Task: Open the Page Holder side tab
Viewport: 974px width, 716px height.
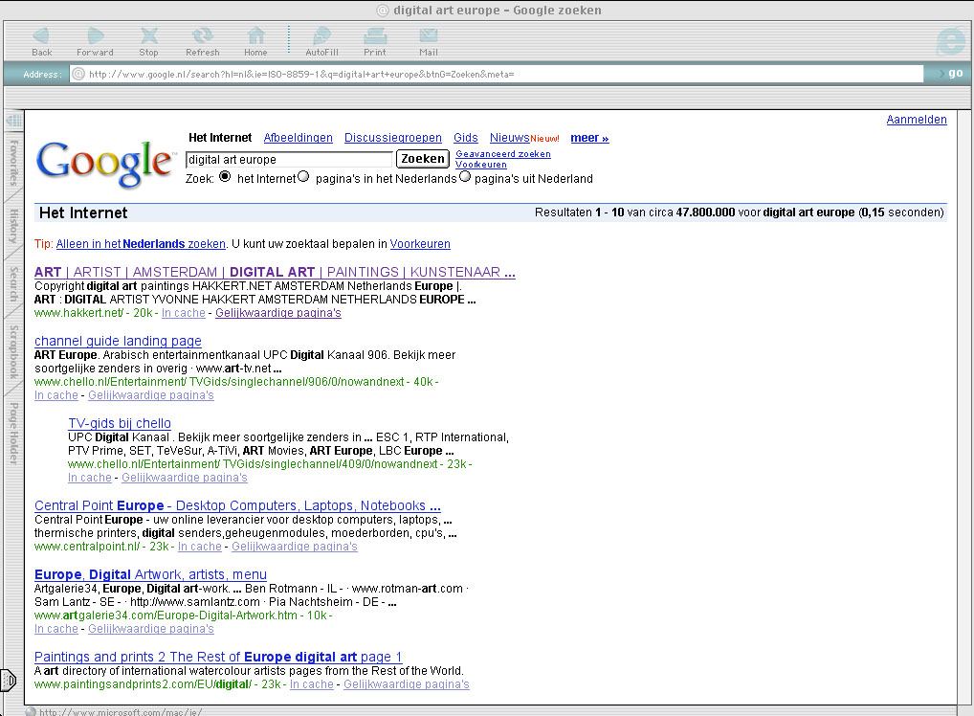Action: 13,434
